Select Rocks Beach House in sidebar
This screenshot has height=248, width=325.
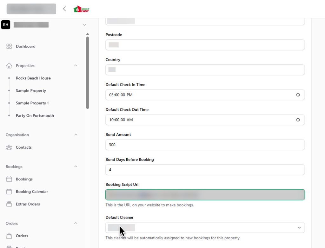coord(33,78)
